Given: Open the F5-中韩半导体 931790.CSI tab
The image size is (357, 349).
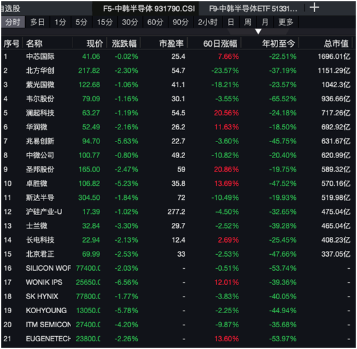Looking at the screenshot, I should (149, 9).
